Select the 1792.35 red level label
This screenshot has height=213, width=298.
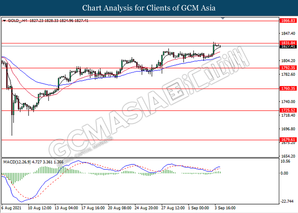coord(288,68)
